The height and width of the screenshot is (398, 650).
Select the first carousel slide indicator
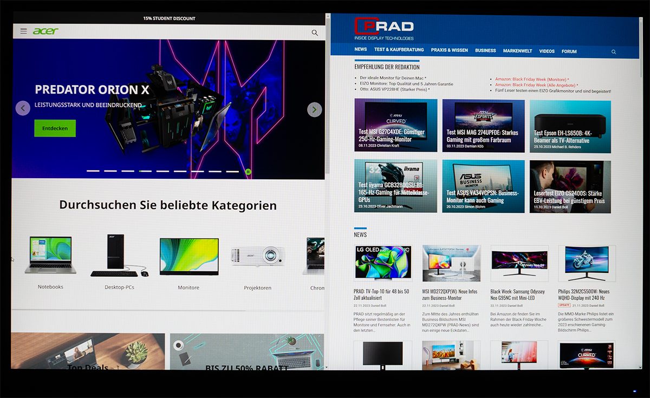93,171
